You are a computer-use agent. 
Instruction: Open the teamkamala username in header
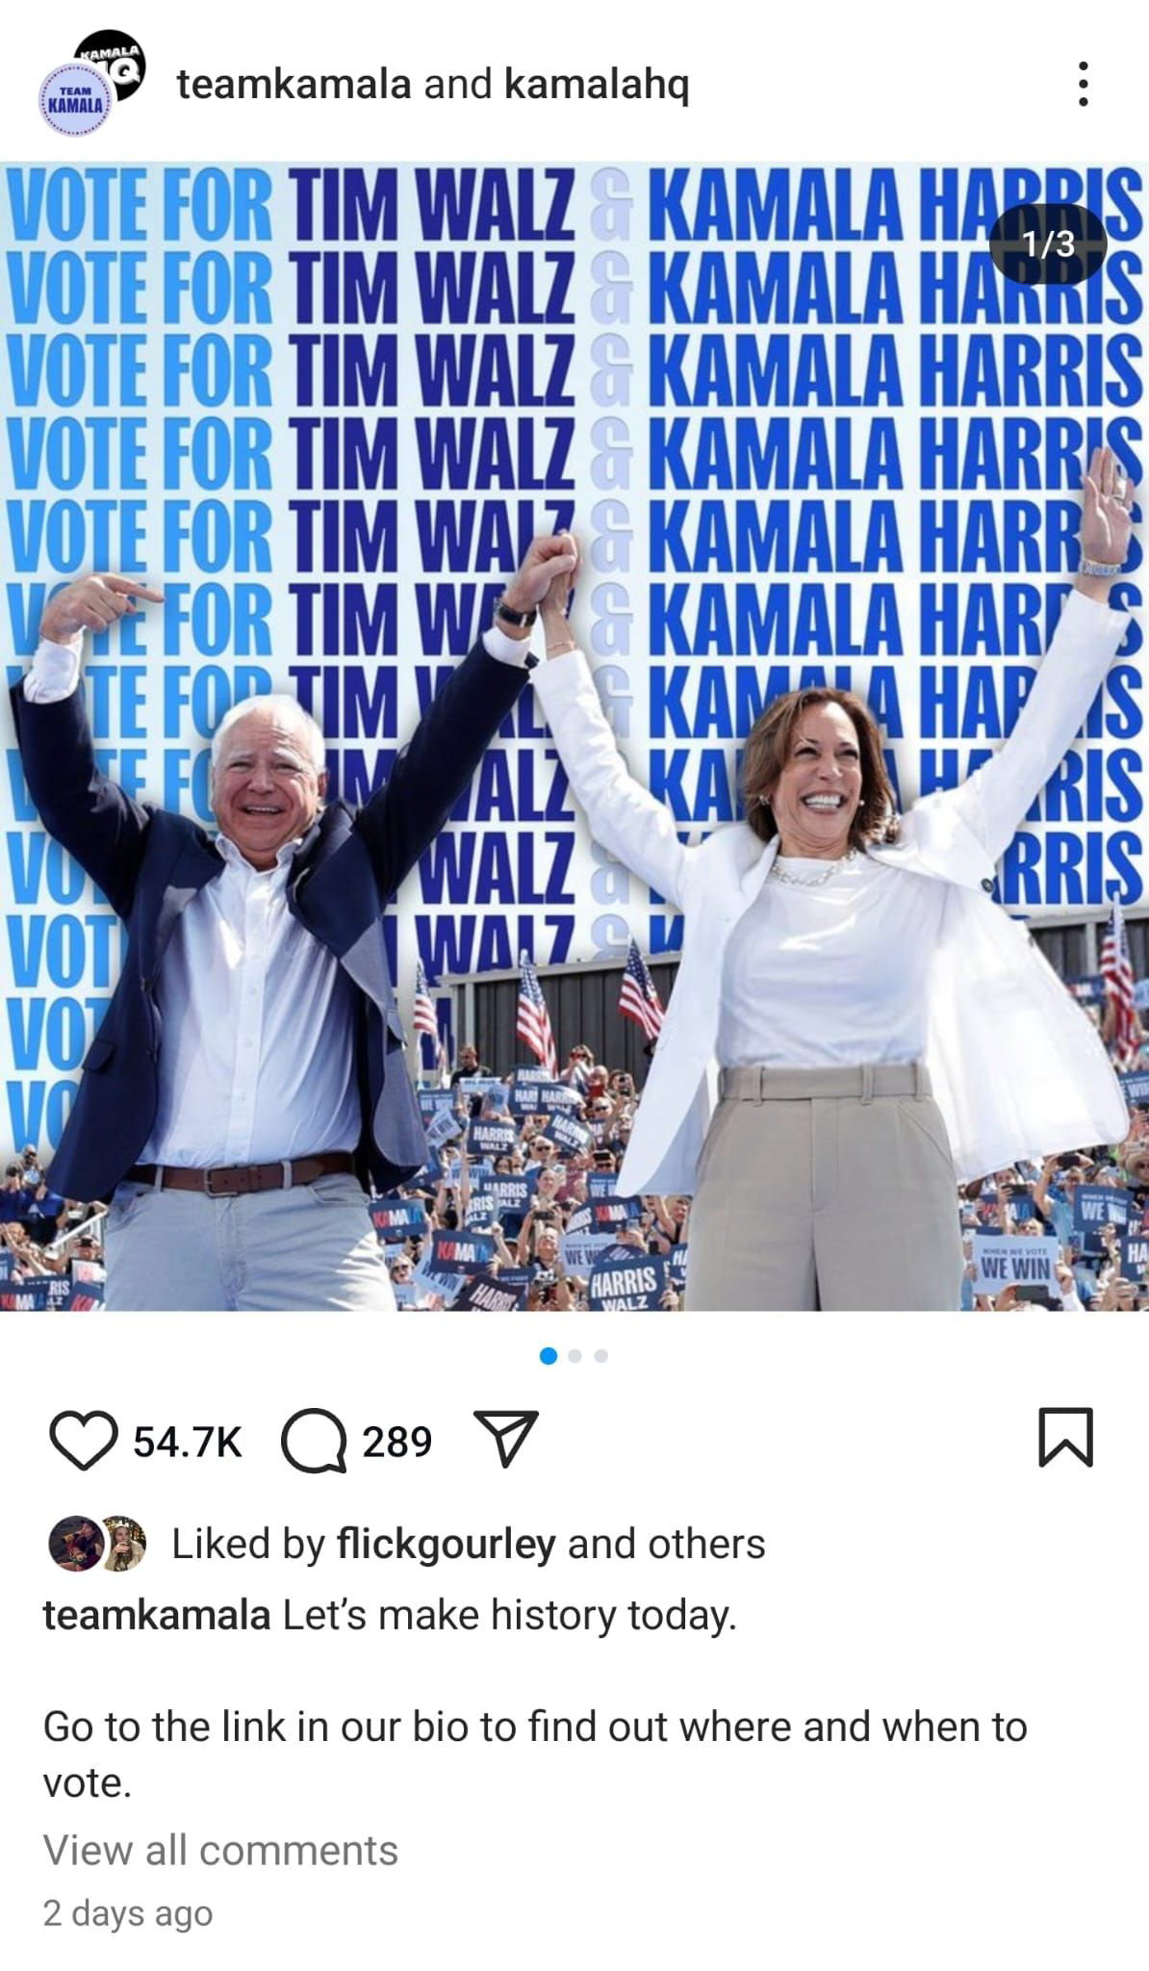tap(294, 84)
